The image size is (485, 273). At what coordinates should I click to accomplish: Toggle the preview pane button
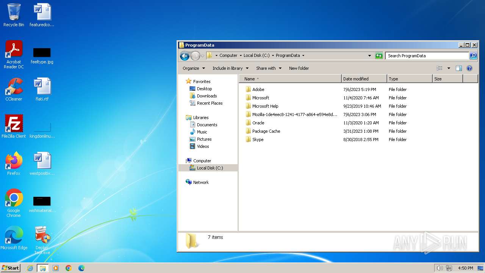tap(458, 68)
